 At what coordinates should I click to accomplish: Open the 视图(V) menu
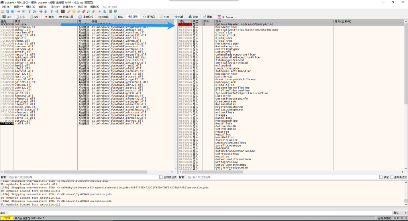[18, 7]
